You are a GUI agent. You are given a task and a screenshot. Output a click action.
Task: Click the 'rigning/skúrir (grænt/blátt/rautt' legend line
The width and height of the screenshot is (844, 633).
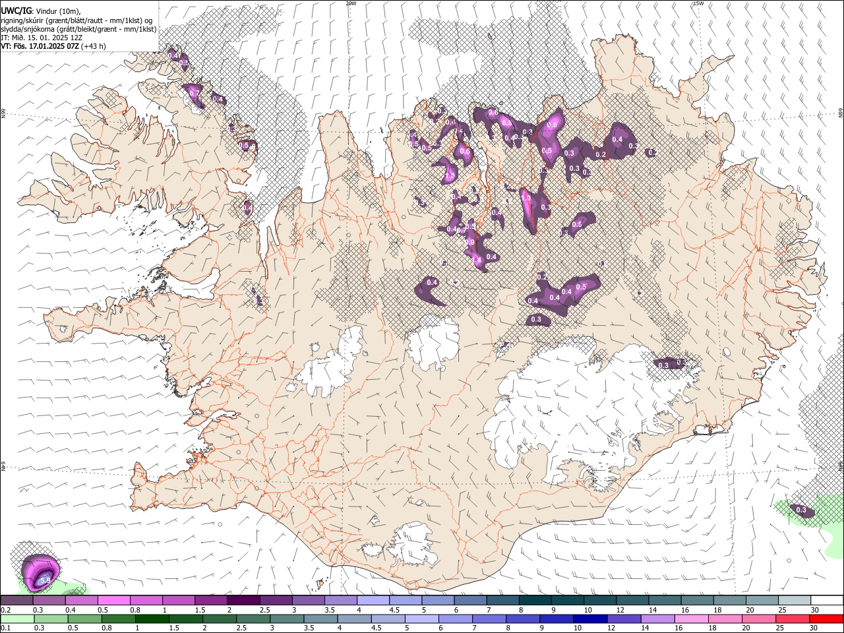click(76, 20)
